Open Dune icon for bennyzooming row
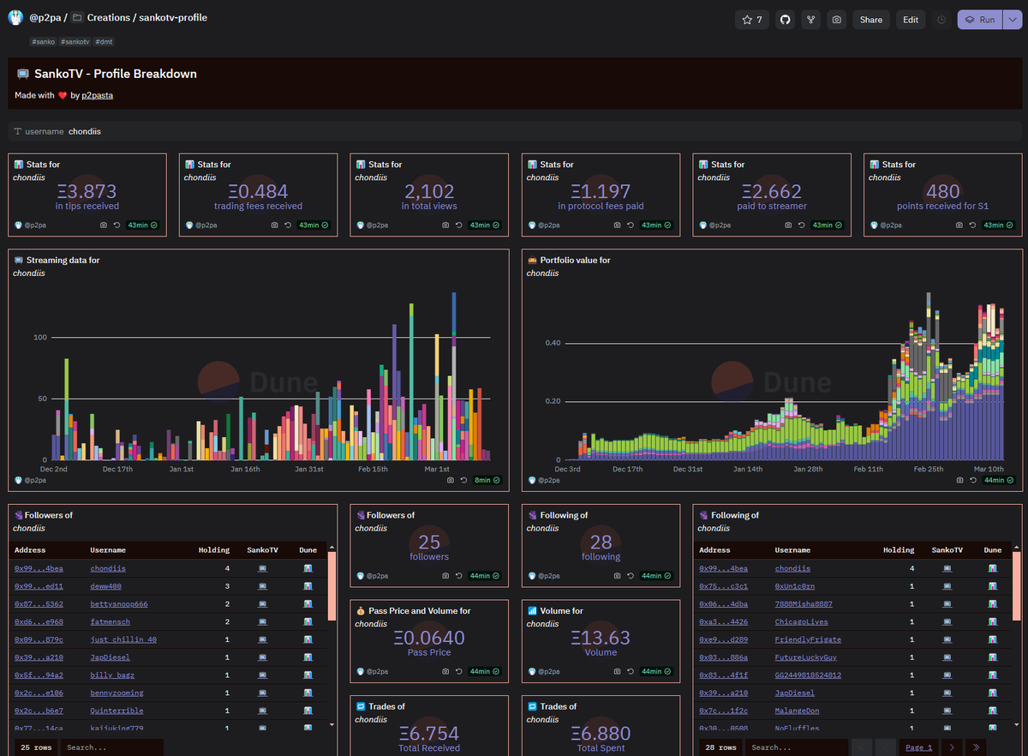 click(x=308, y=693)
